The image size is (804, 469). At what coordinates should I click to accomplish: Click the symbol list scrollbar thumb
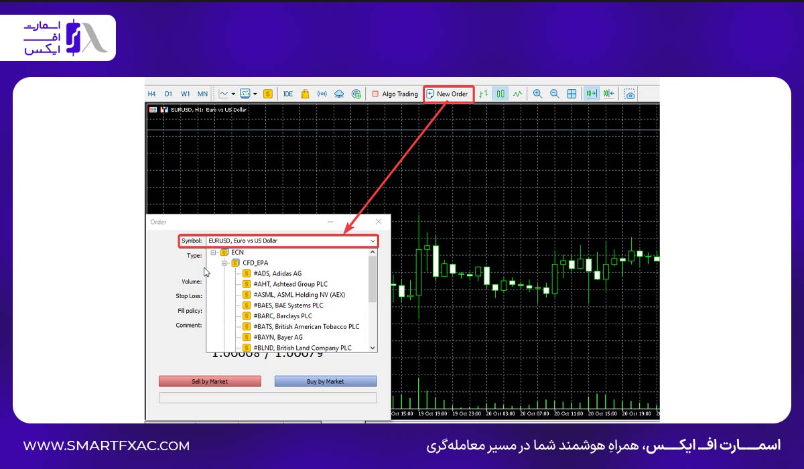(x=373, y=278)
